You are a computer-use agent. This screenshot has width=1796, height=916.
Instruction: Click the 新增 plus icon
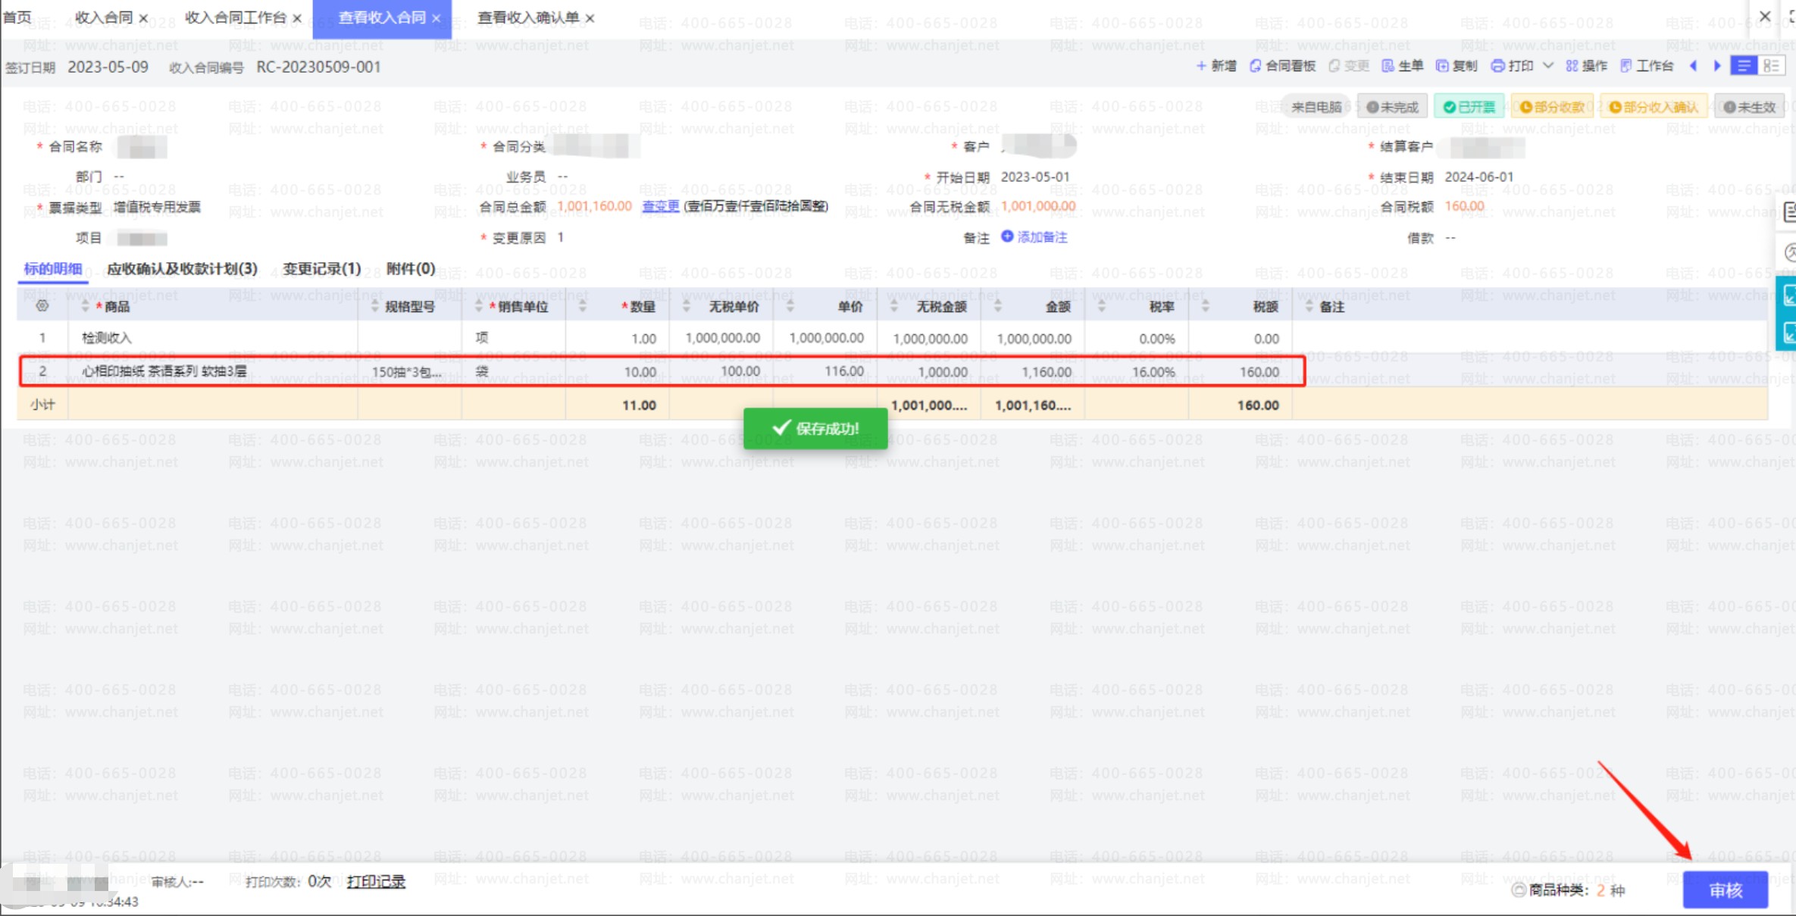pos(1201,66)
